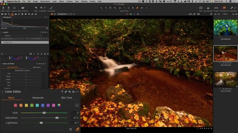This screenshot has height=133, width=238.
Task: Toggle Edit Selected variants icon
Action: coord(224,8)
